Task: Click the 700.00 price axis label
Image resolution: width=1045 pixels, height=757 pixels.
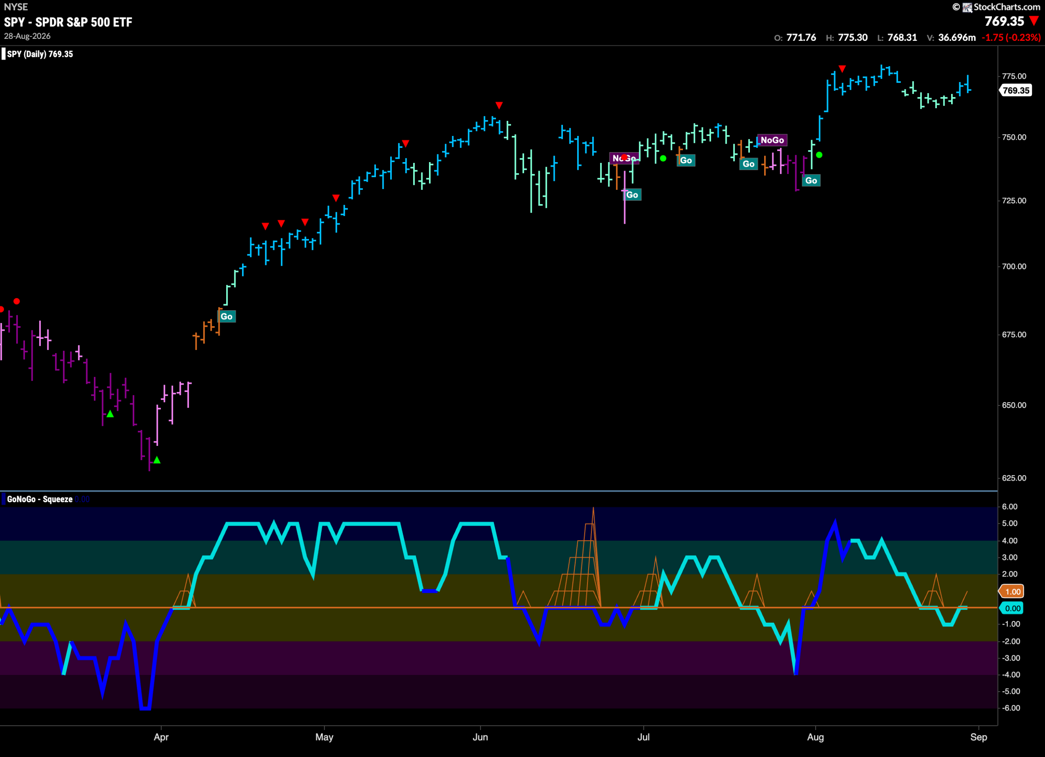Action: click(x=1014, y=266)
